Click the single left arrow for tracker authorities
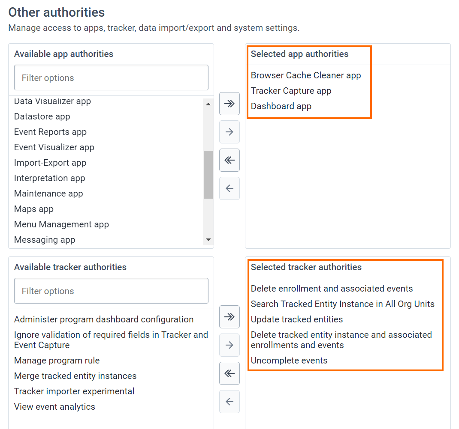This screenshot has width=459, height=429. 229,402
